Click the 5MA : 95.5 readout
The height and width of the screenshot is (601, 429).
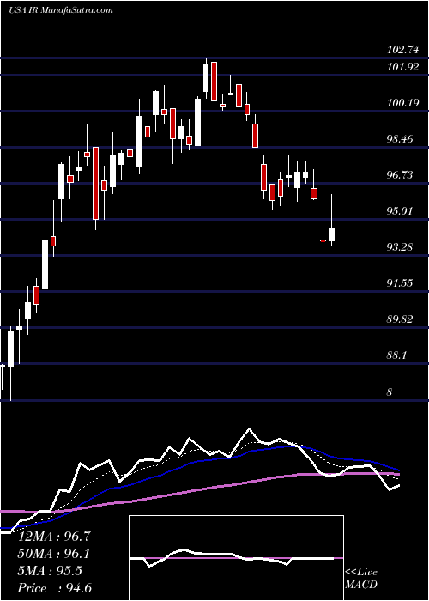click(50, 571)
